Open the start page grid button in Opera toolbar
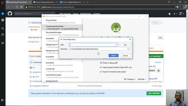The width and height of the screenshot is (188, 106). [21, 7]
